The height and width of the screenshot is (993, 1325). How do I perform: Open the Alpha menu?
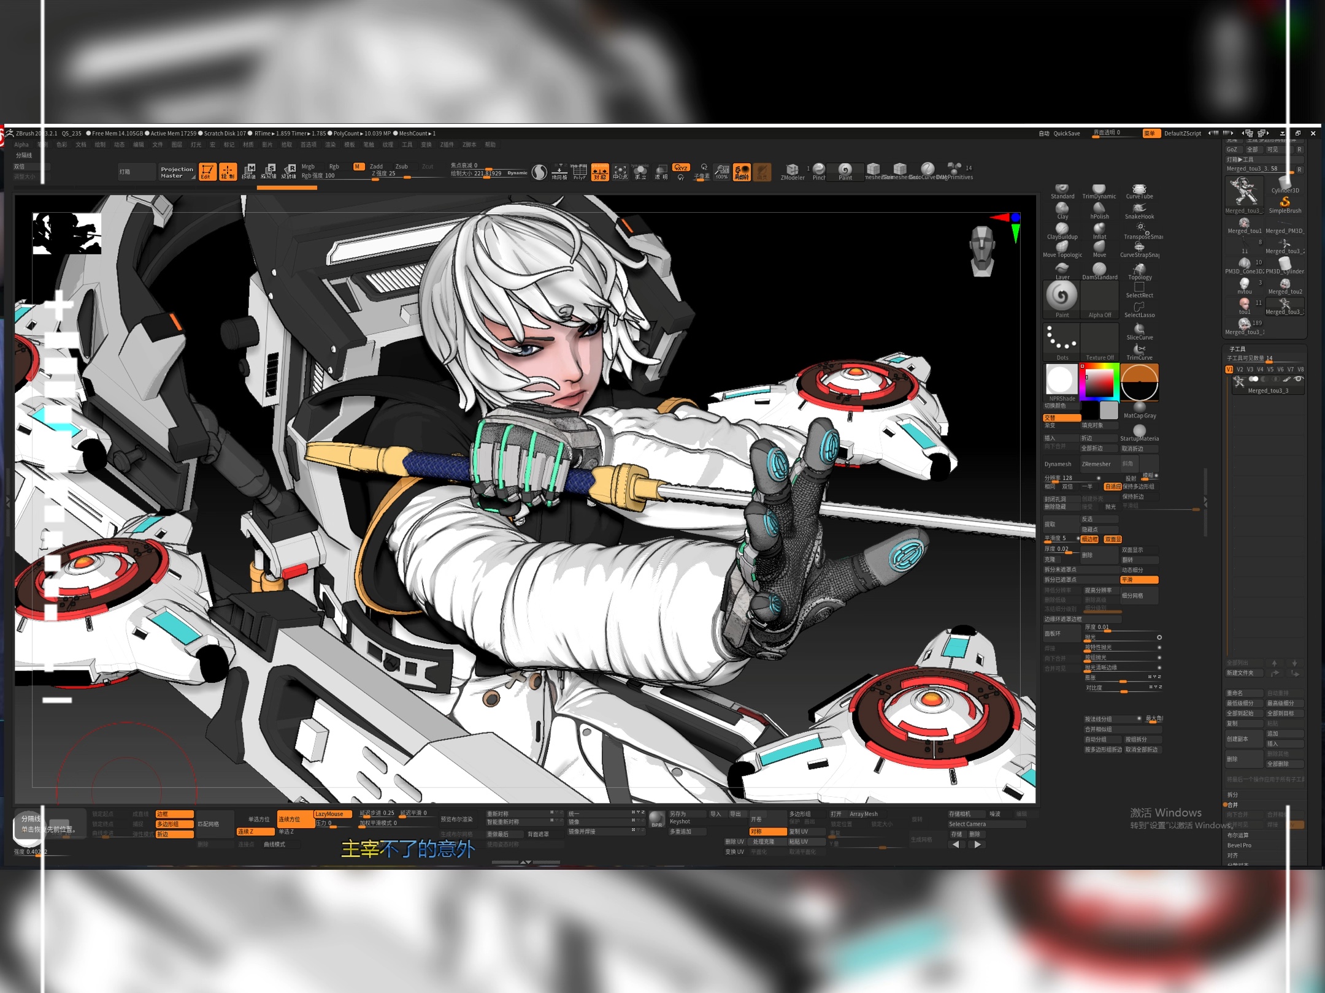point(21,145)
